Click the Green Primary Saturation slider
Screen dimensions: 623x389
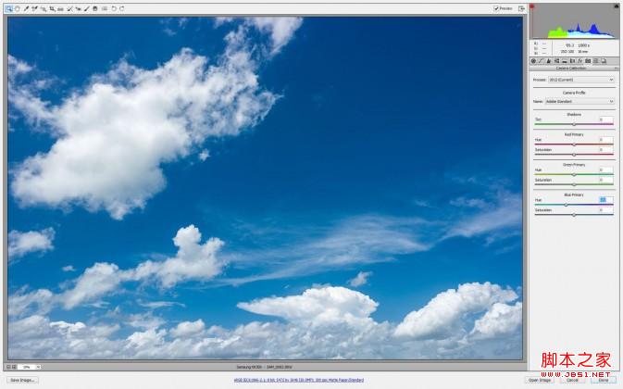[574, 184]
